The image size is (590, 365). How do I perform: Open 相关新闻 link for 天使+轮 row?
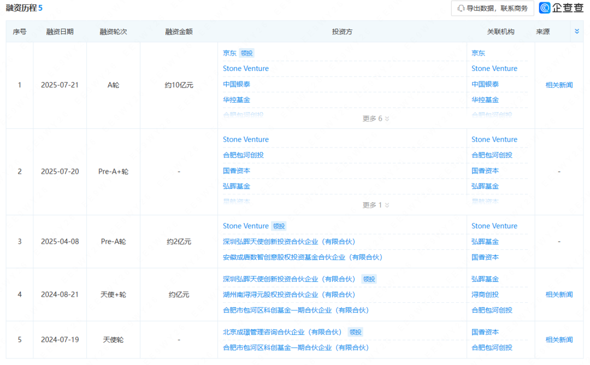(x=559, y=295)
